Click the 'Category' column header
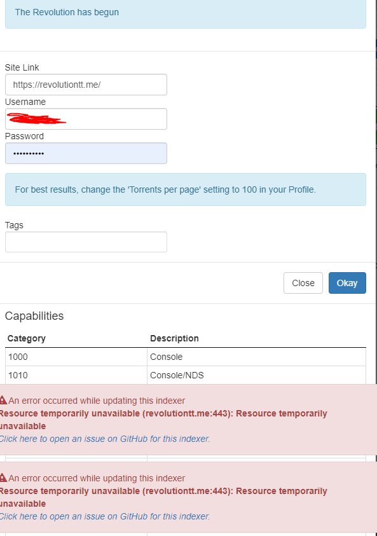377x536 pixels. (25, 338)
